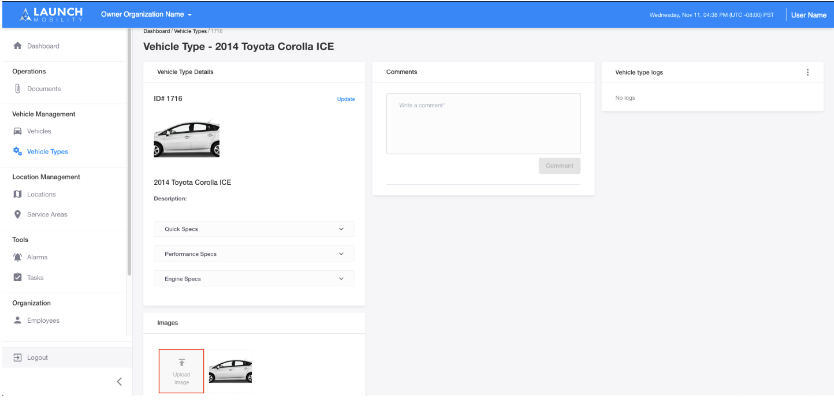Screen dimensions: 834x410
Task: Click Upload Image button
Action: [181, 371]
